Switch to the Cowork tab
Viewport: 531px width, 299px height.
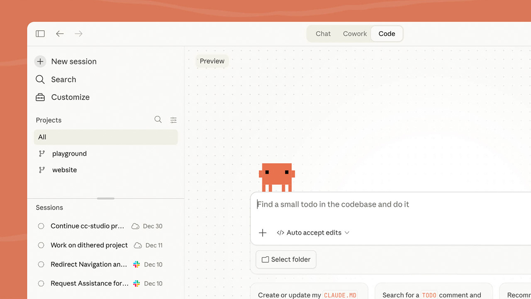355,34
